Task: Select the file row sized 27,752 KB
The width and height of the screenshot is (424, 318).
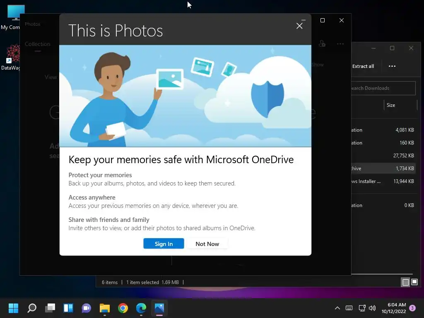Action: tap(383, 156)
